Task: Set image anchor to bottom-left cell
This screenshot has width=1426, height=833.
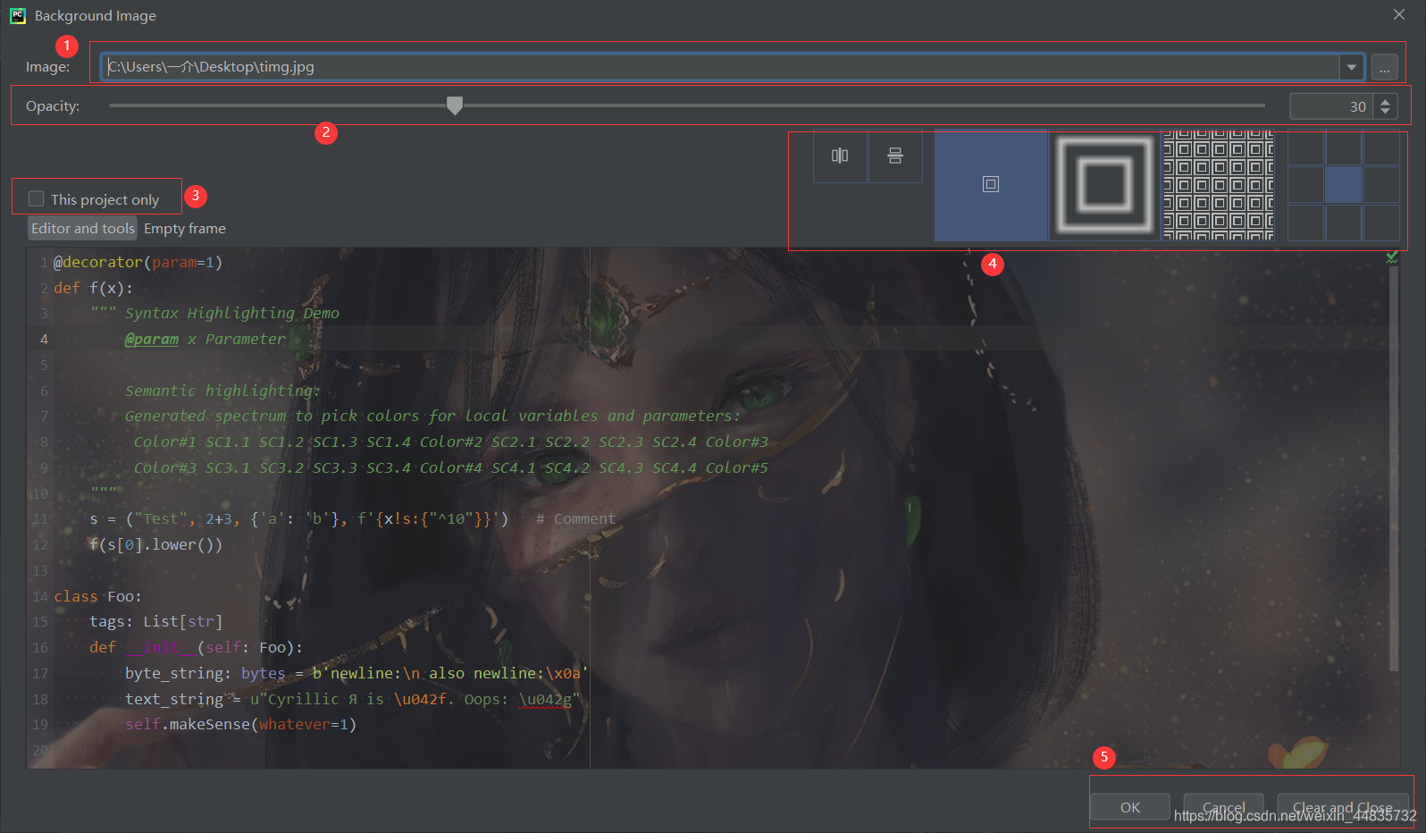Action: (x=1305, y=223)
